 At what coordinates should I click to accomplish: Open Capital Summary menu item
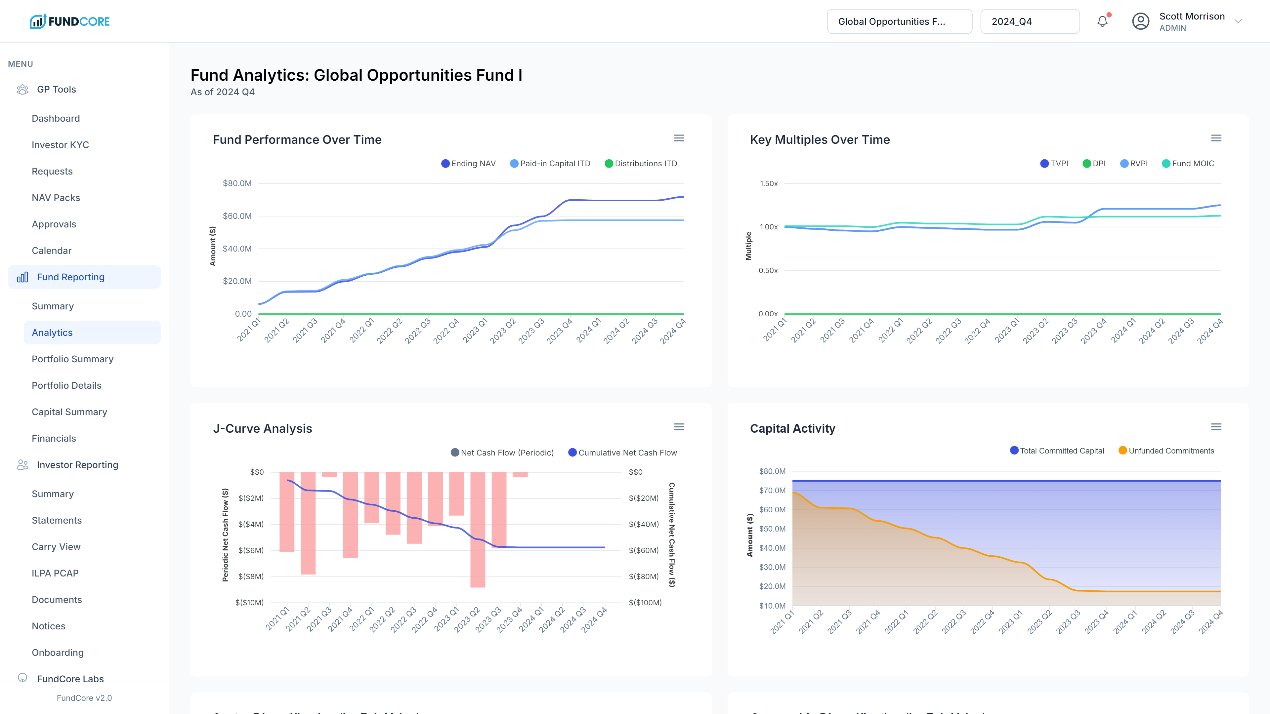[x=69, y=412]
